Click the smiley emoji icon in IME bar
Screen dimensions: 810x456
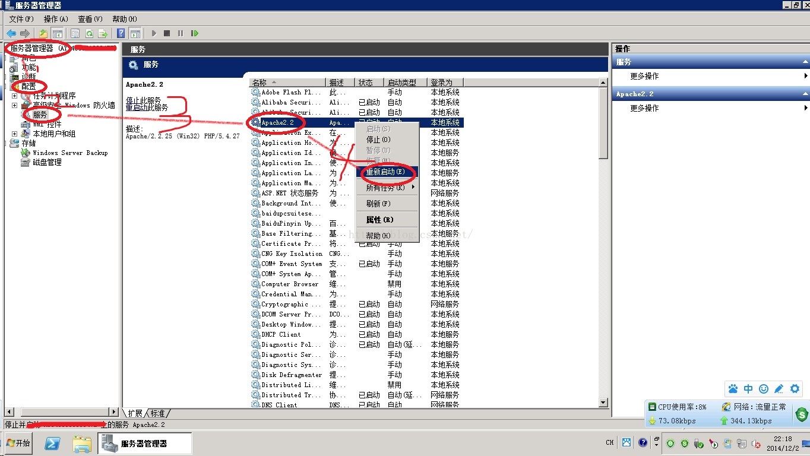[764, 389]
